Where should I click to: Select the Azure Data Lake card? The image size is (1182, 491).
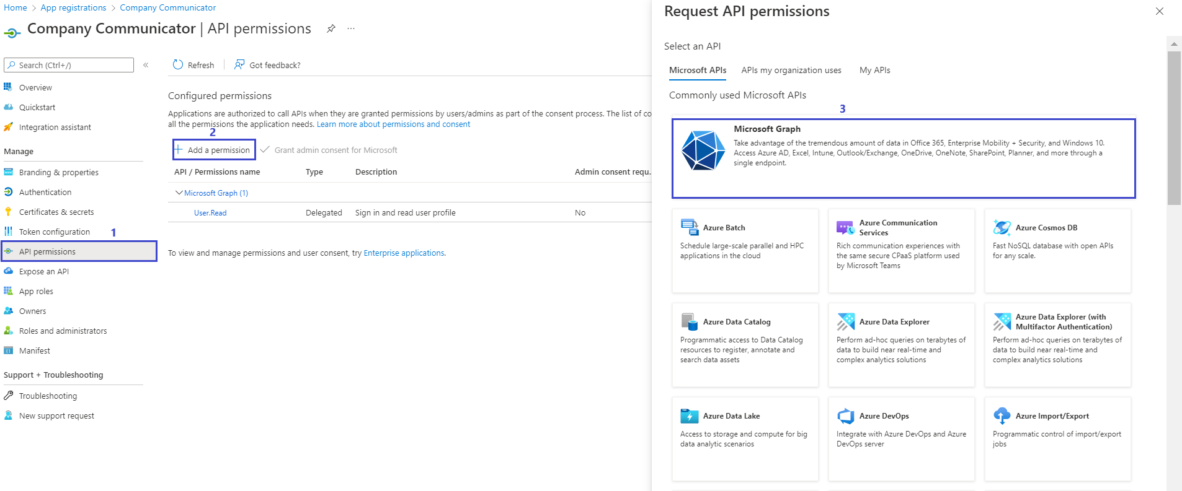745,439
